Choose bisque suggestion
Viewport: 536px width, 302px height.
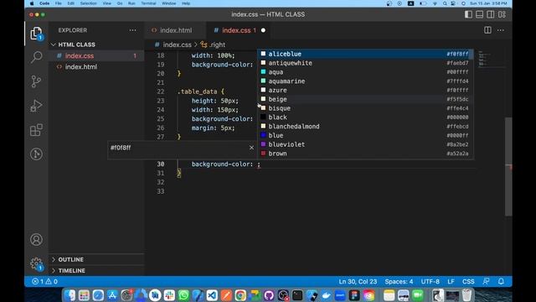(x=365, y=108)
